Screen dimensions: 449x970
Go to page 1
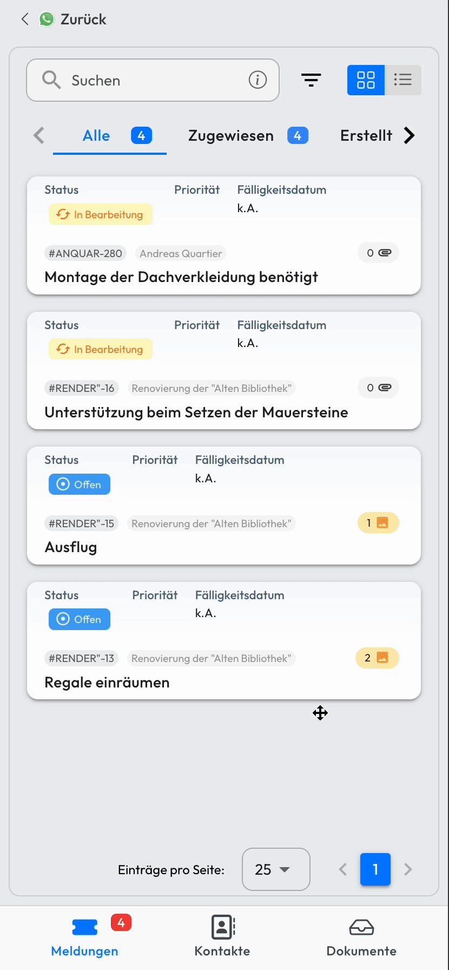tap(375, 869)
